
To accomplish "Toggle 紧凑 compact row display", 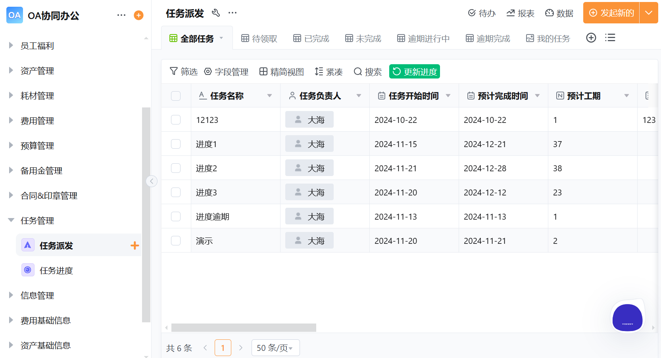I will click(x=329, y=72).
